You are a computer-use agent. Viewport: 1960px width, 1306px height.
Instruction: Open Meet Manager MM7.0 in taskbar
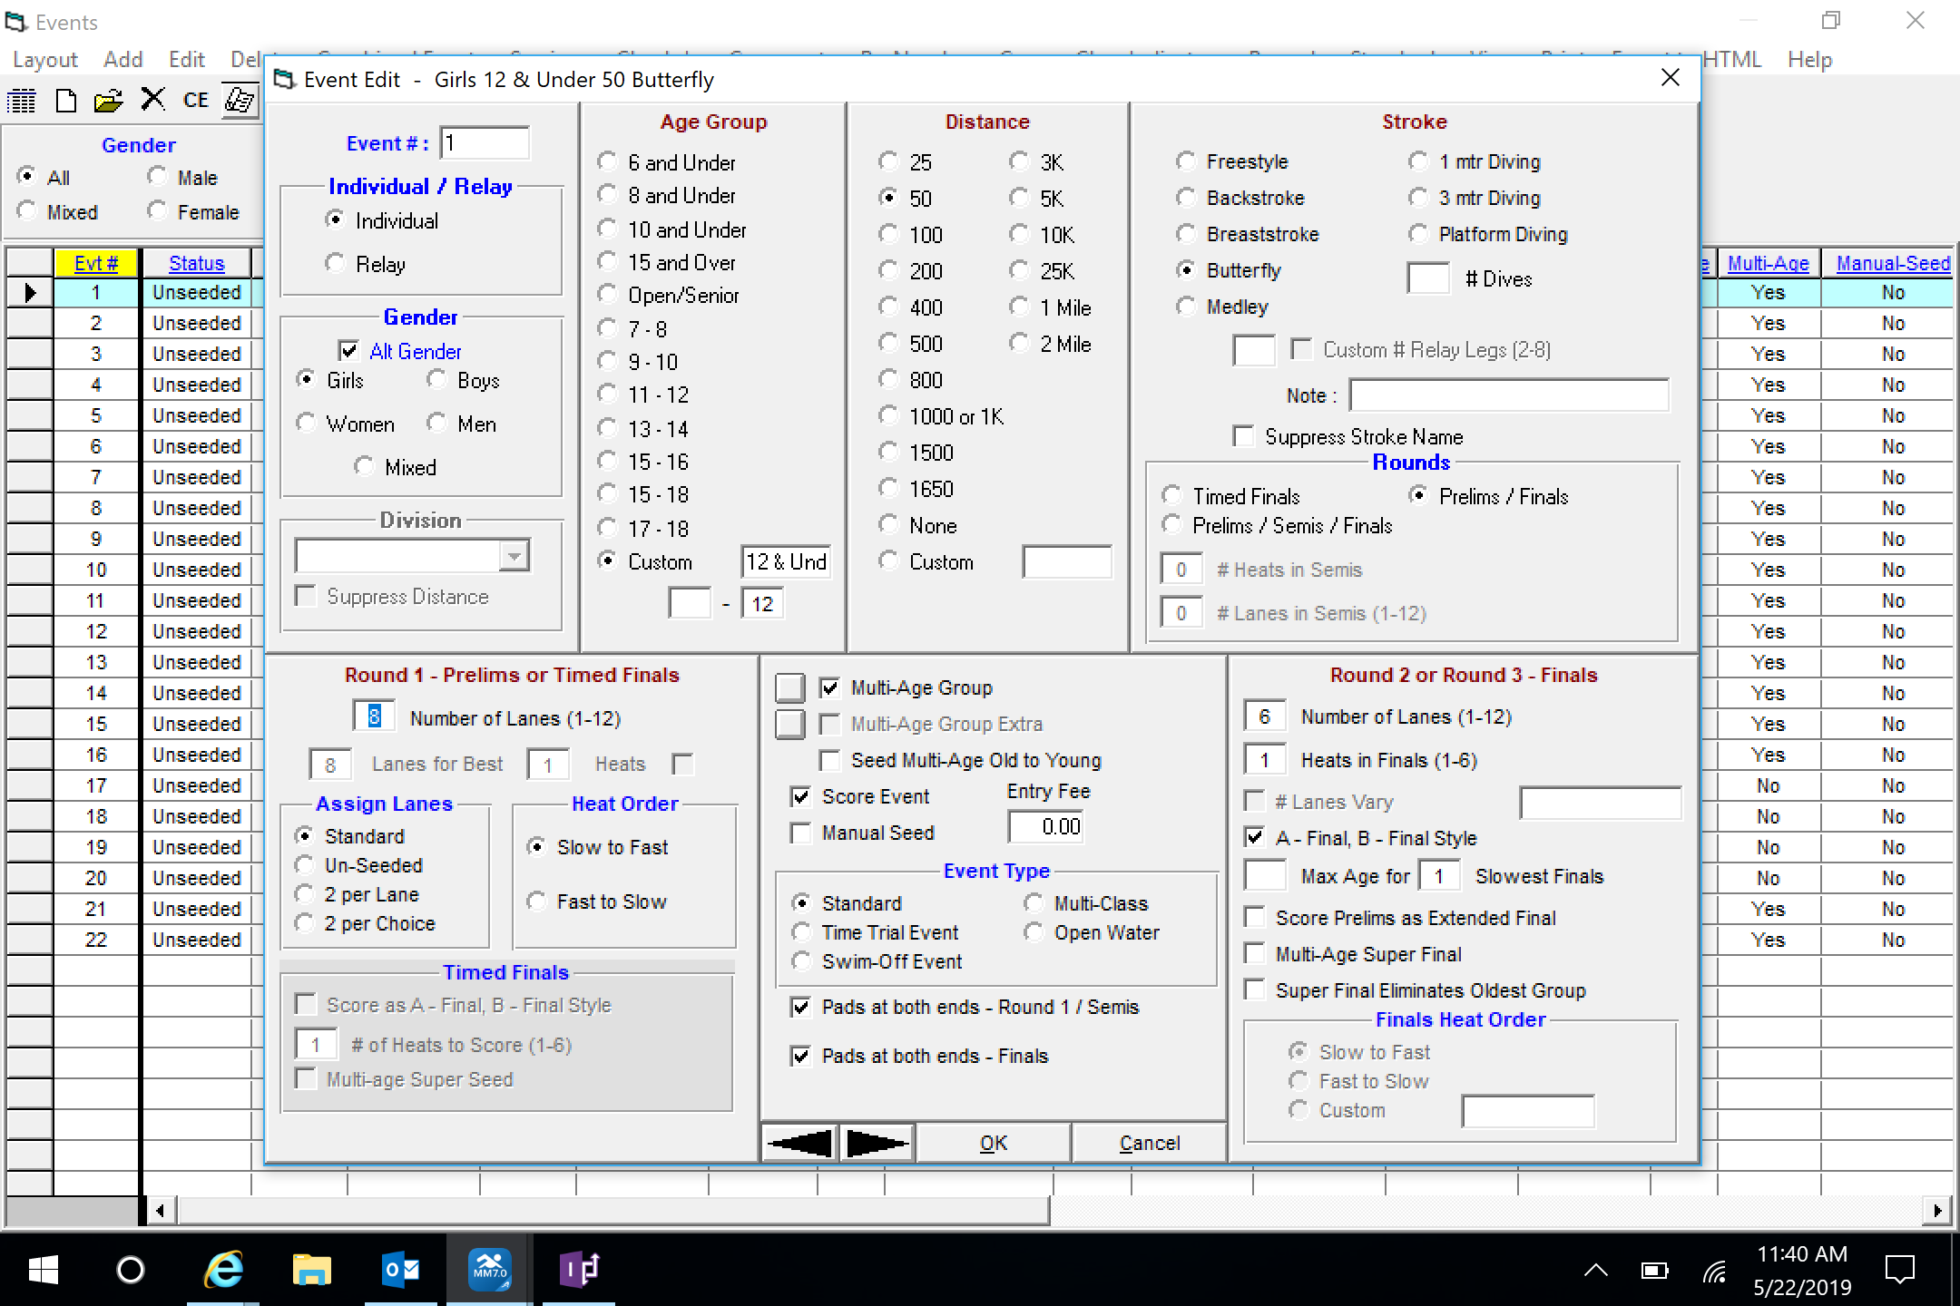(x=490, y=1270)
